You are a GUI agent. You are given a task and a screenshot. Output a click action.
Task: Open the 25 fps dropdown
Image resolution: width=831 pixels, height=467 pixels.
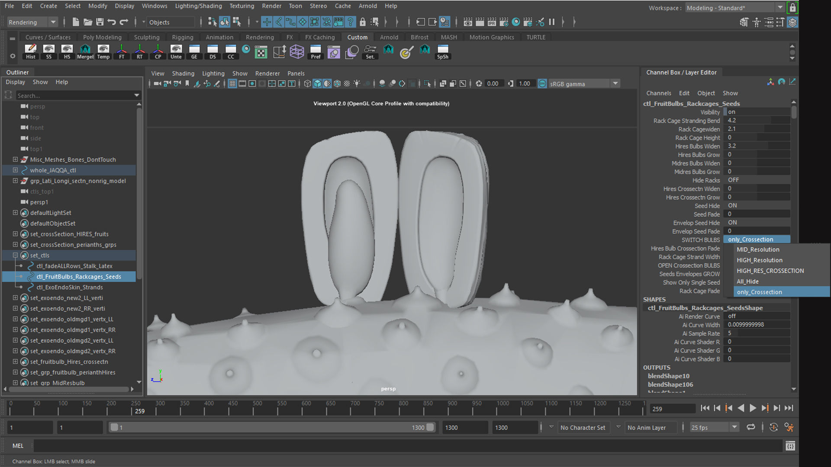[734, 427]
